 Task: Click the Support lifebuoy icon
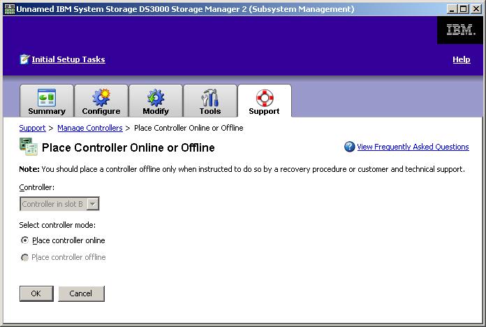click(x=264, y=97)
